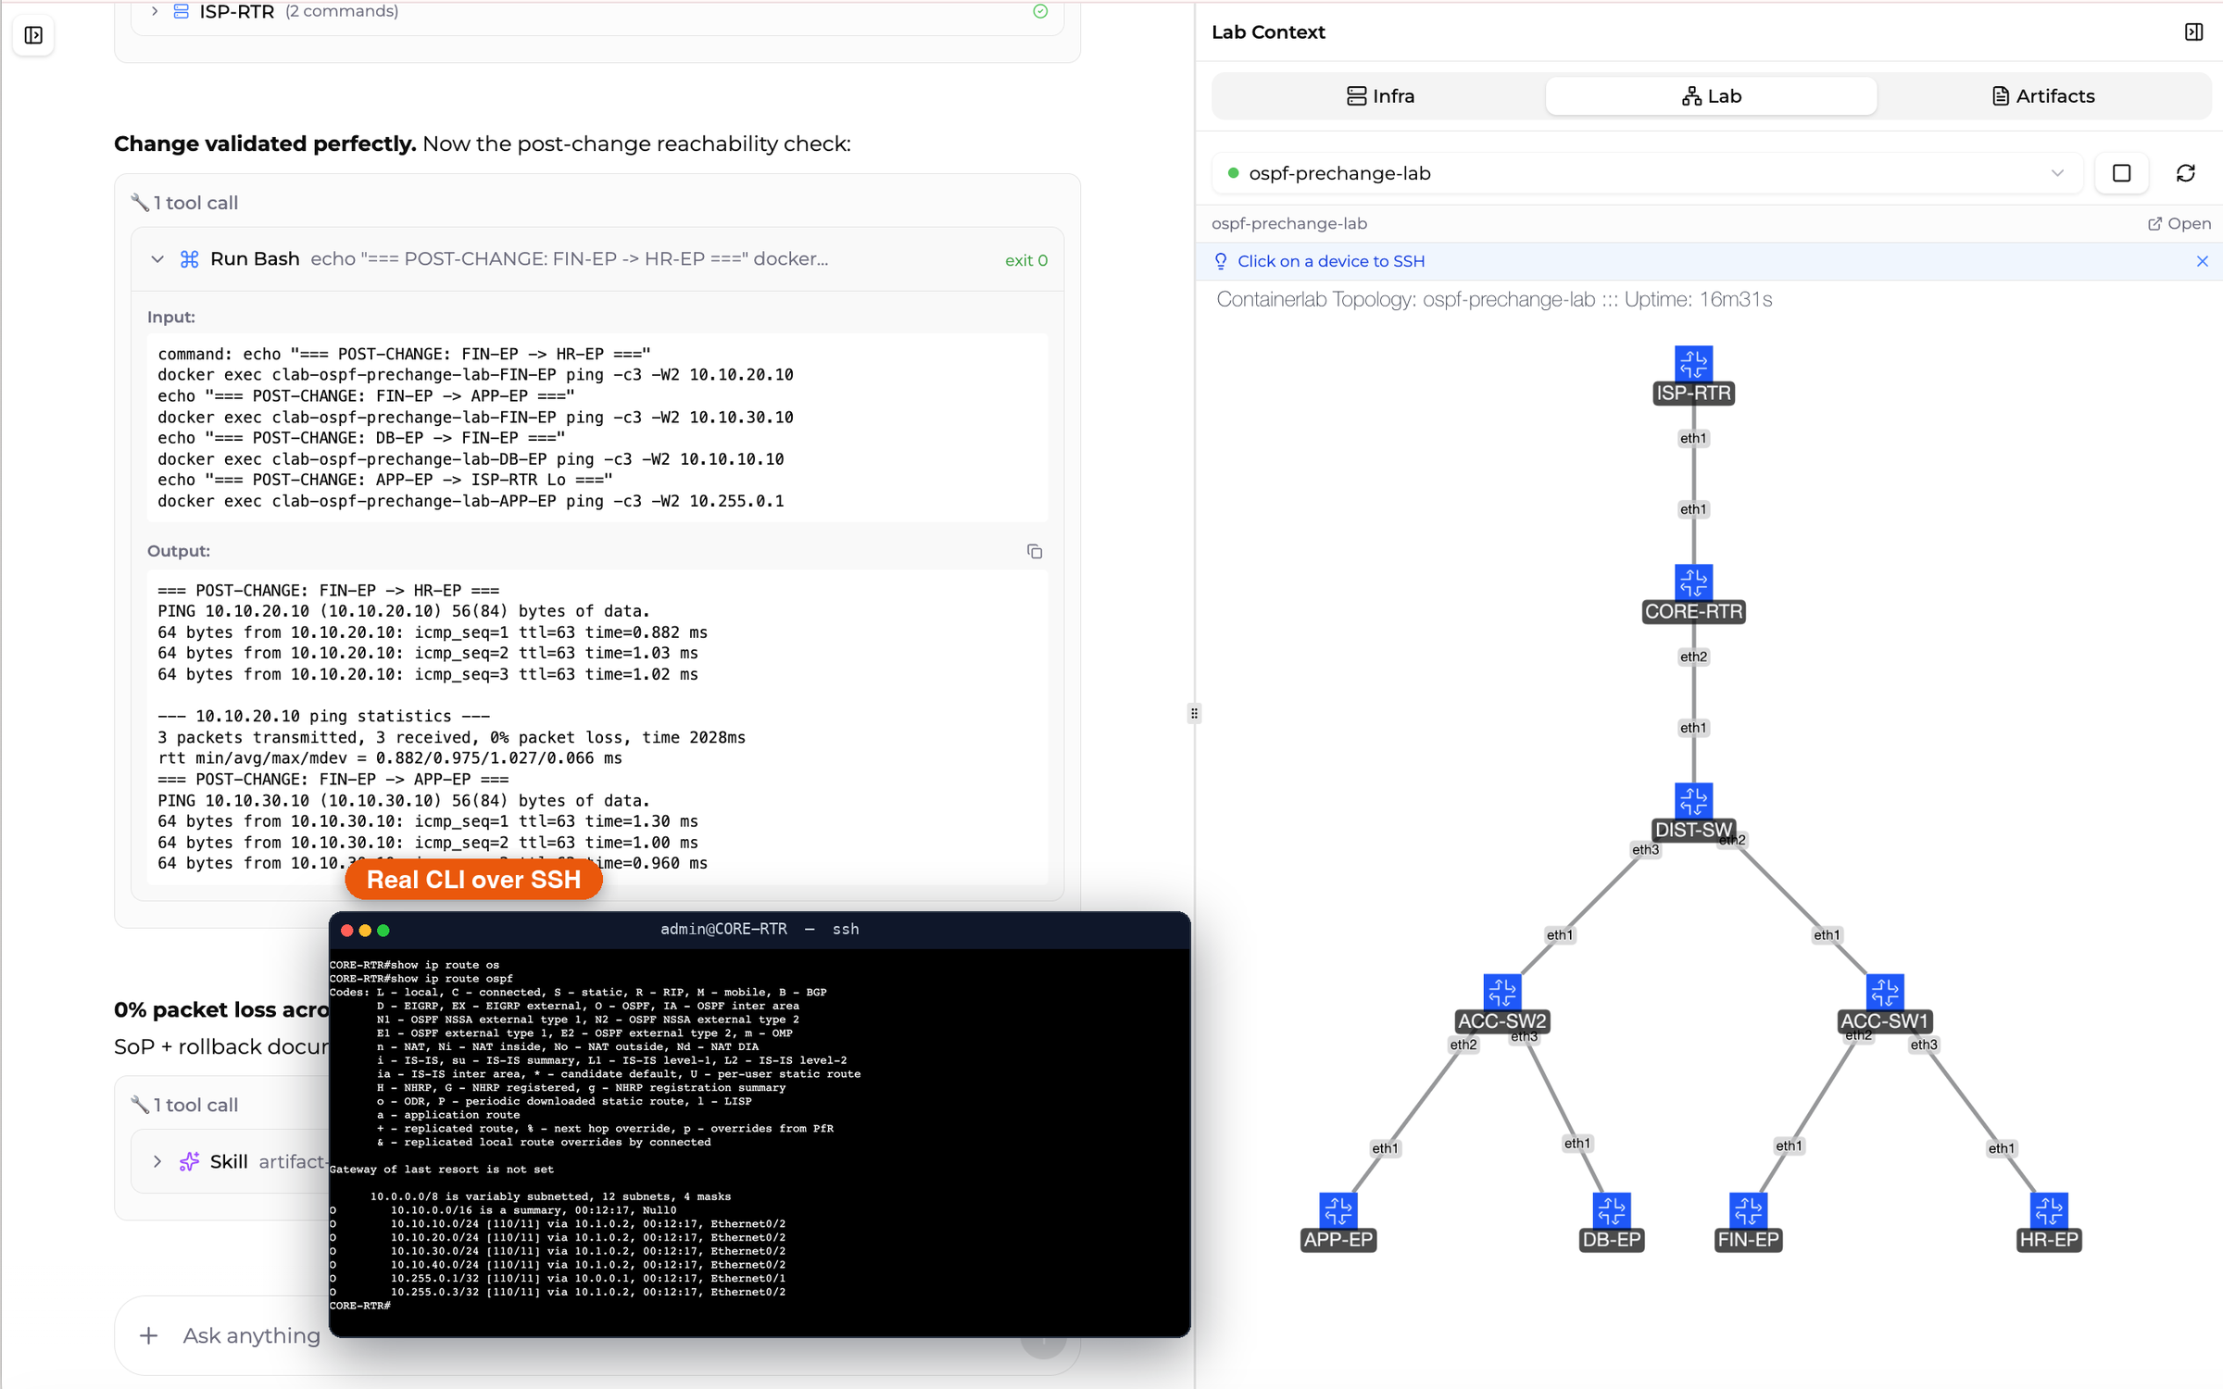This screenshot has height=1389, width=2223.
Task: Click the lightbulb hint icon
Action: click(1221, 261)
